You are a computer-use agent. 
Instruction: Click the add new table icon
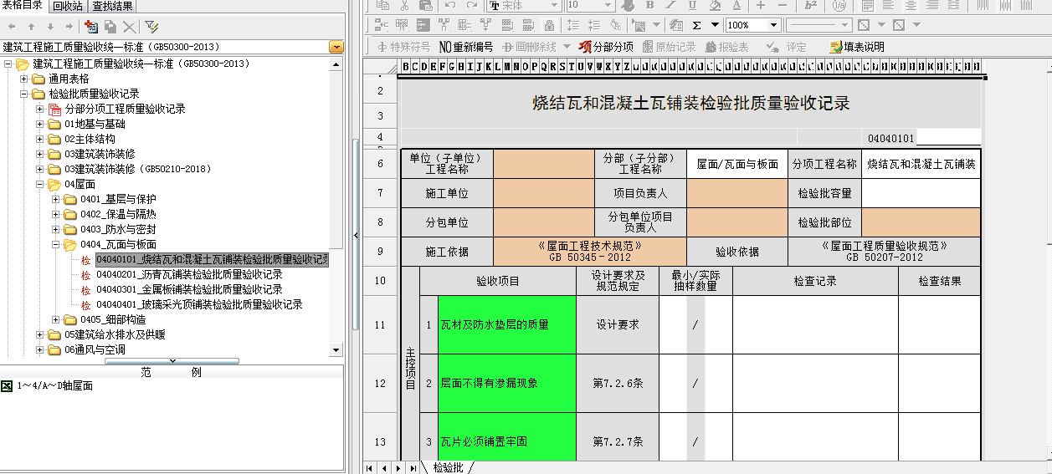(x=91, y=27)
